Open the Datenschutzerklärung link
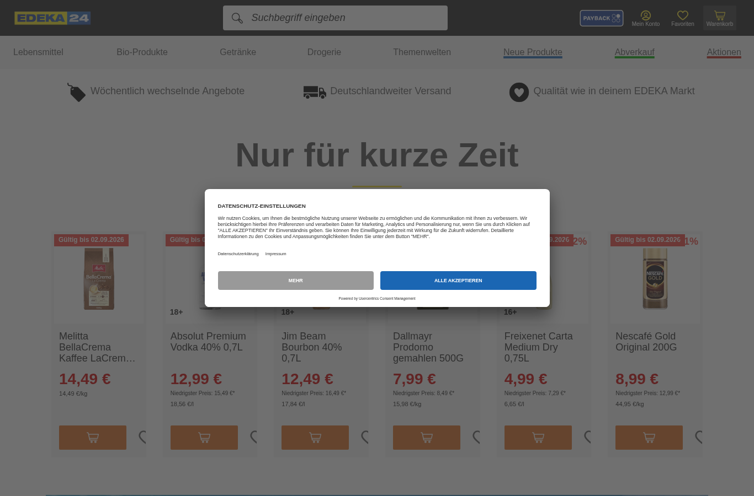The width and height of the screenshot is (754, 496). pyautogui.click(x=238, y=254)
